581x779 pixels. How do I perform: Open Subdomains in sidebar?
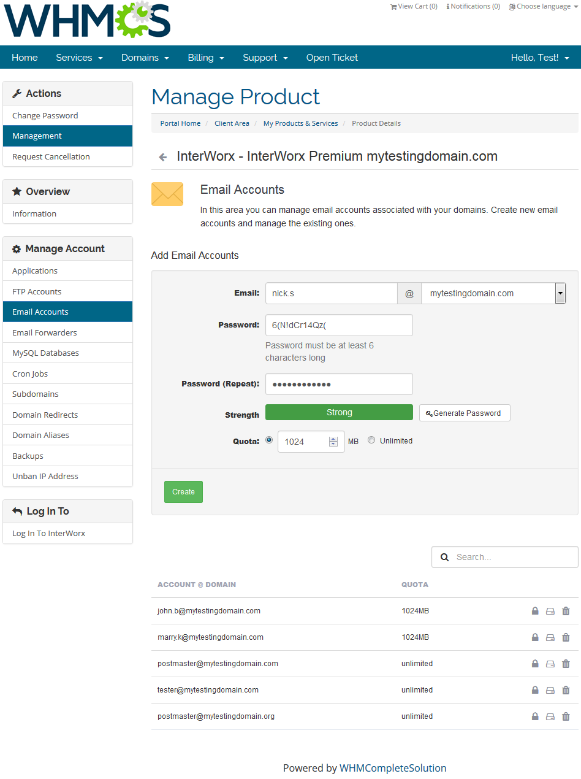pos(67,394)
